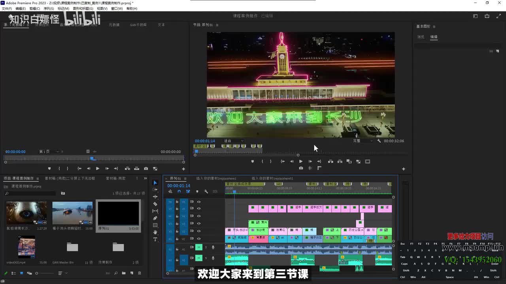506x284 pixels.
Task: Select the Hand tool
Action: [x=155, y=232]
